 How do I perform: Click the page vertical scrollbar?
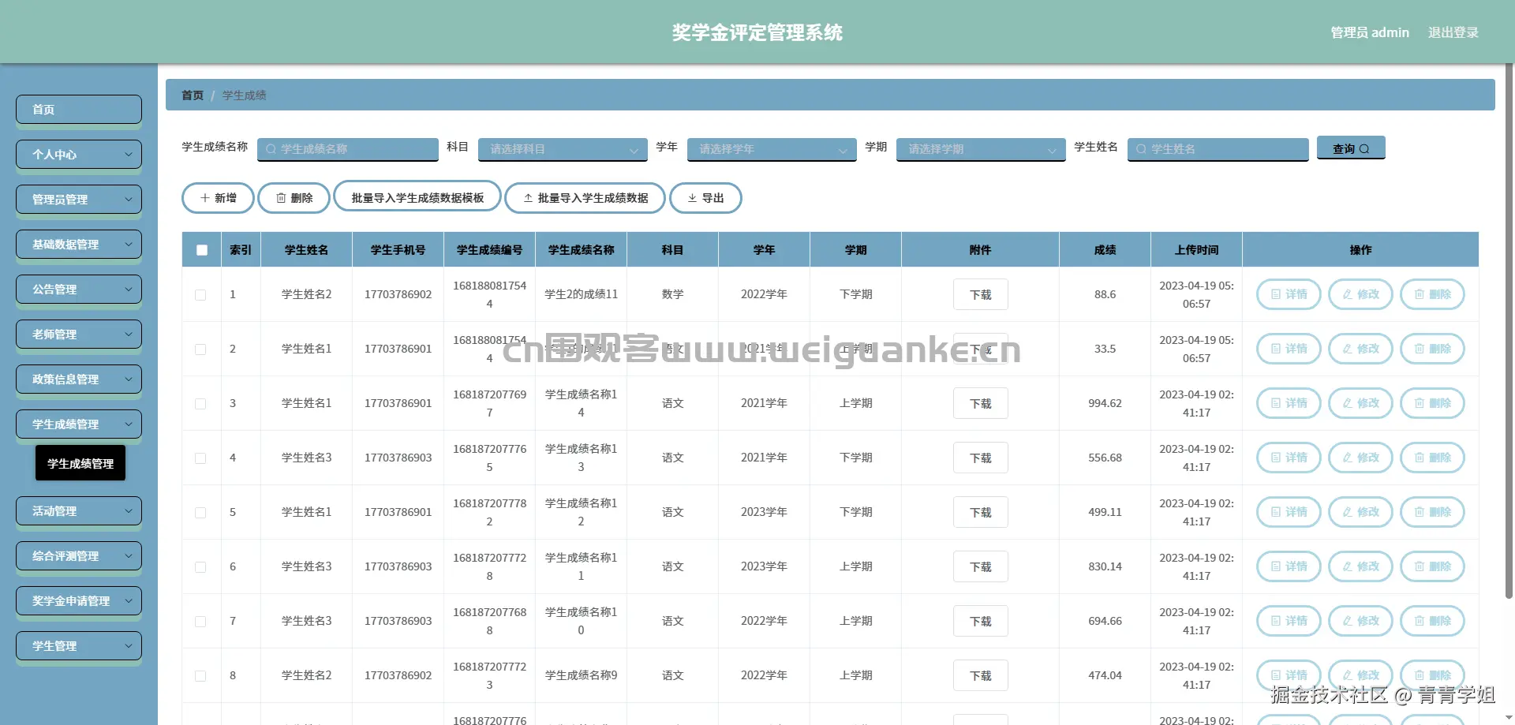click(x=1509, y=331)
